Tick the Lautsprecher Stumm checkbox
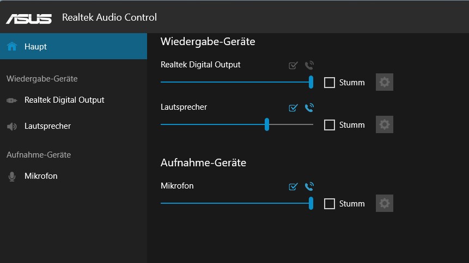 [330, 125]
